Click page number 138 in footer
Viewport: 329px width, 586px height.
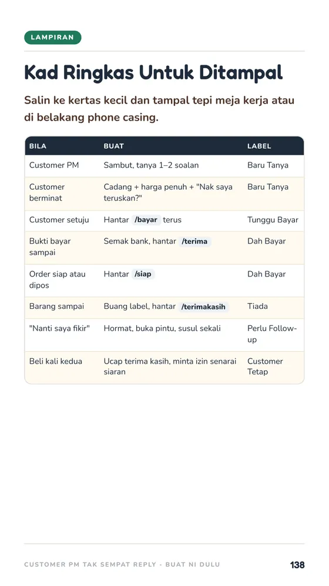pyautogui.click(x=297, y=565)
